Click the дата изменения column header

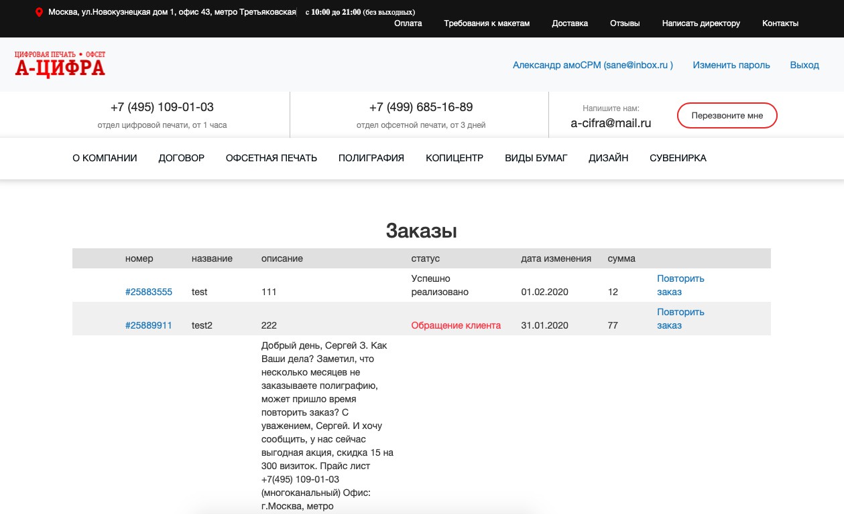pos(556,258)
